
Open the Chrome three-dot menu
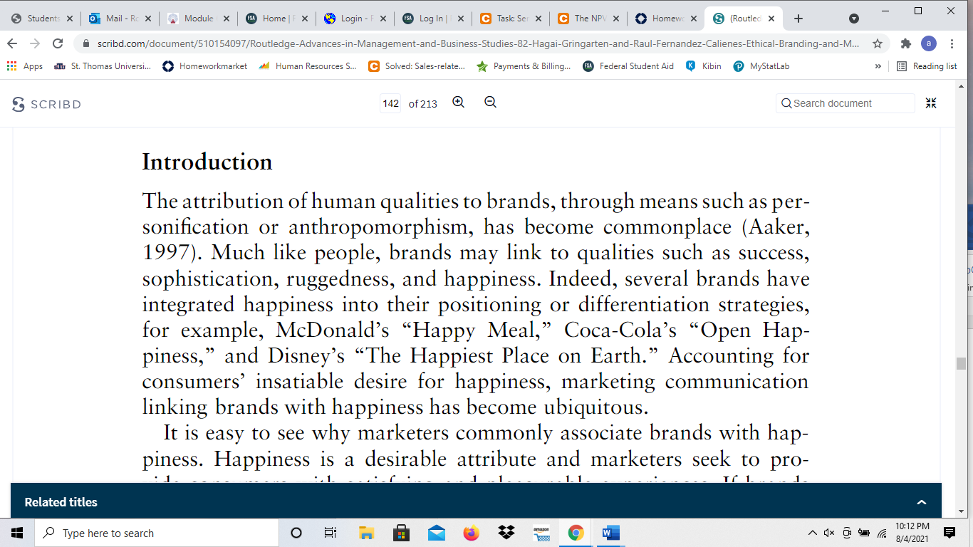[x=952, y=43]
